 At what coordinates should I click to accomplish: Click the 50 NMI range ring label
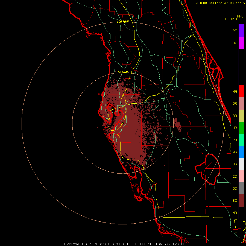tap(123, 72)
